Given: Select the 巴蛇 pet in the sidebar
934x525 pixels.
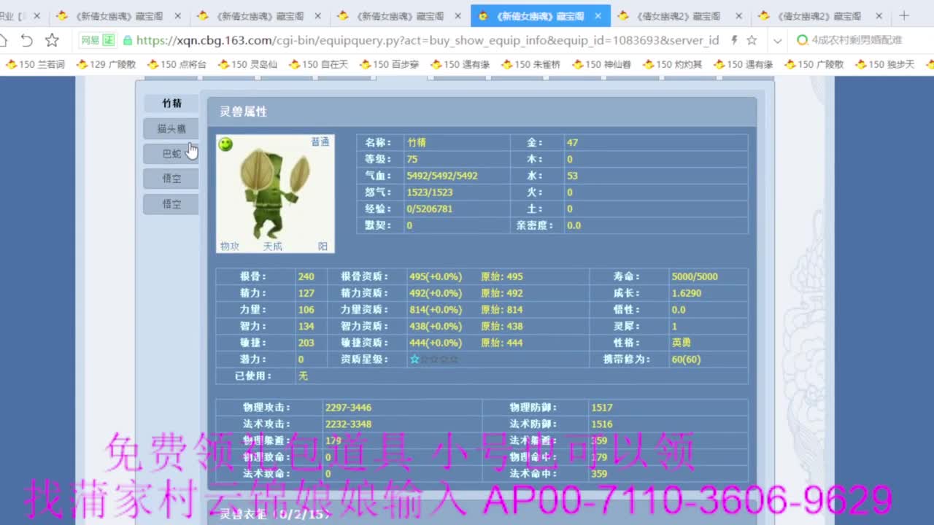Looking at the screenshot, I should [x=170, y=153].
